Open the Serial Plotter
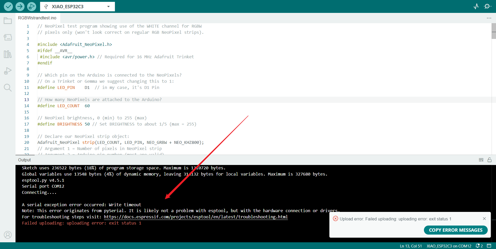The height and width of the screenshot is (249, 496). (476, 6)
